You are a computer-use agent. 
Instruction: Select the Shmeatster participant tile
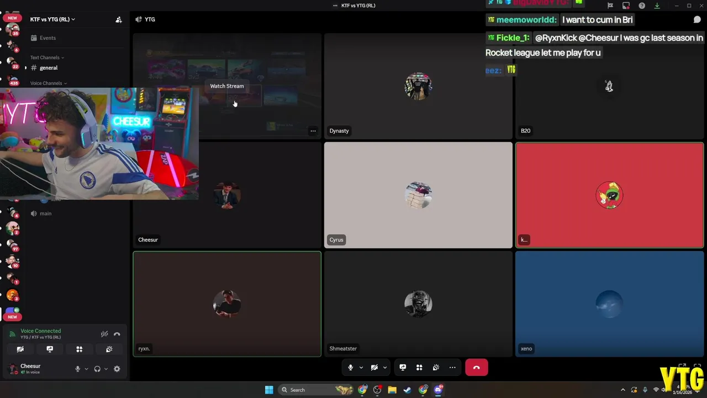point(418,304)
